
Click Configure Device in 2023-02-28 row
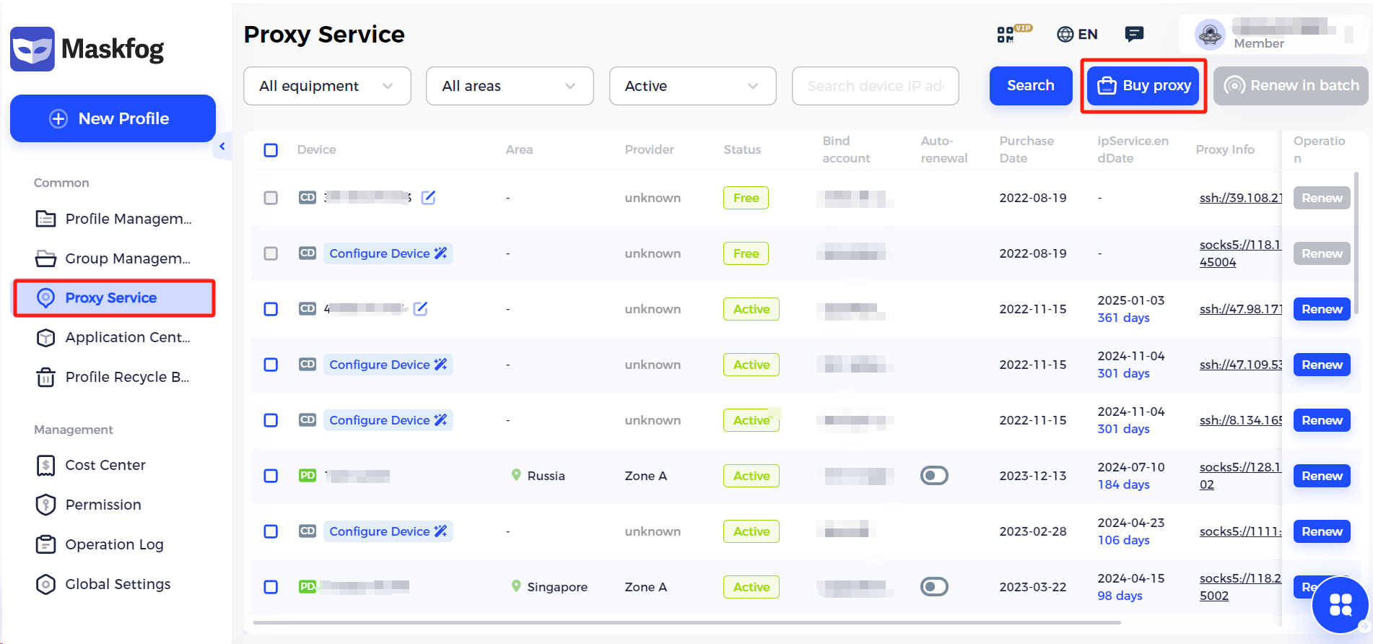pos(388,531)
